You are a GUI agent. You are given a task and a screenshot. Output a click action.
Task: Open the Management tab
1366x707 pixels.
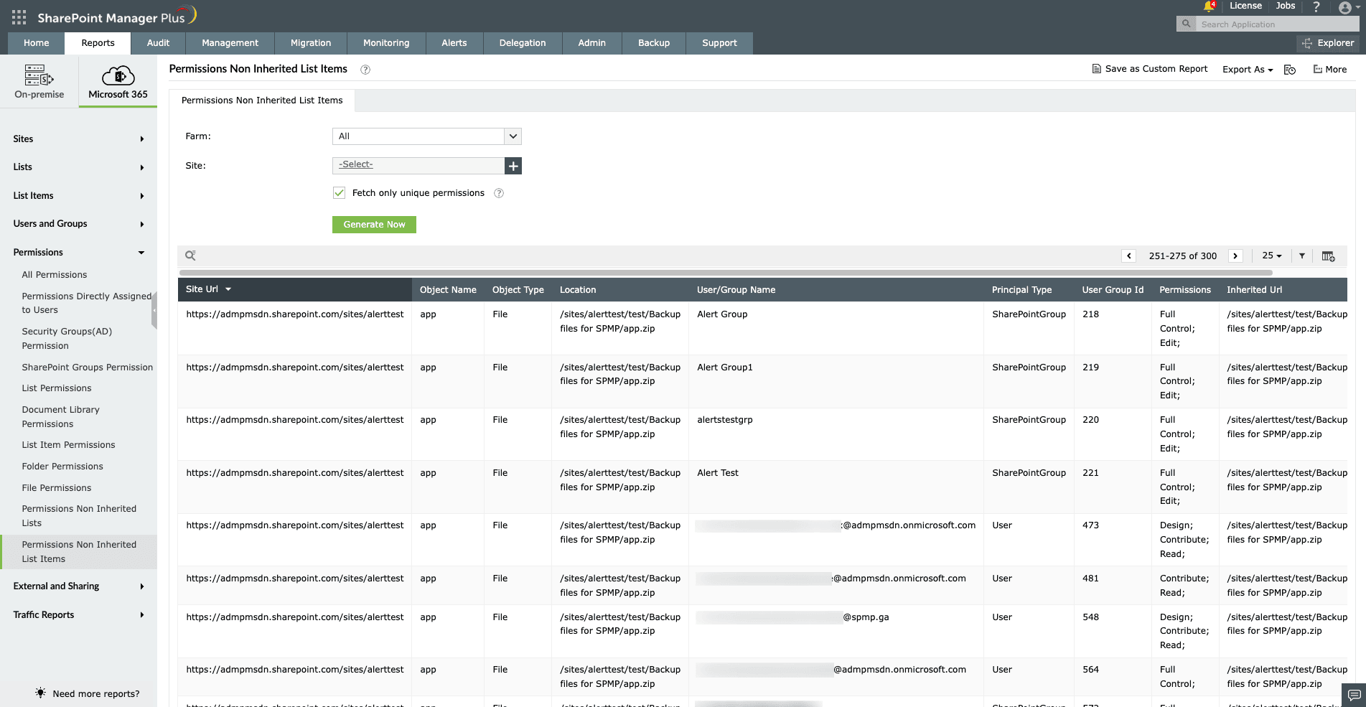230,43
